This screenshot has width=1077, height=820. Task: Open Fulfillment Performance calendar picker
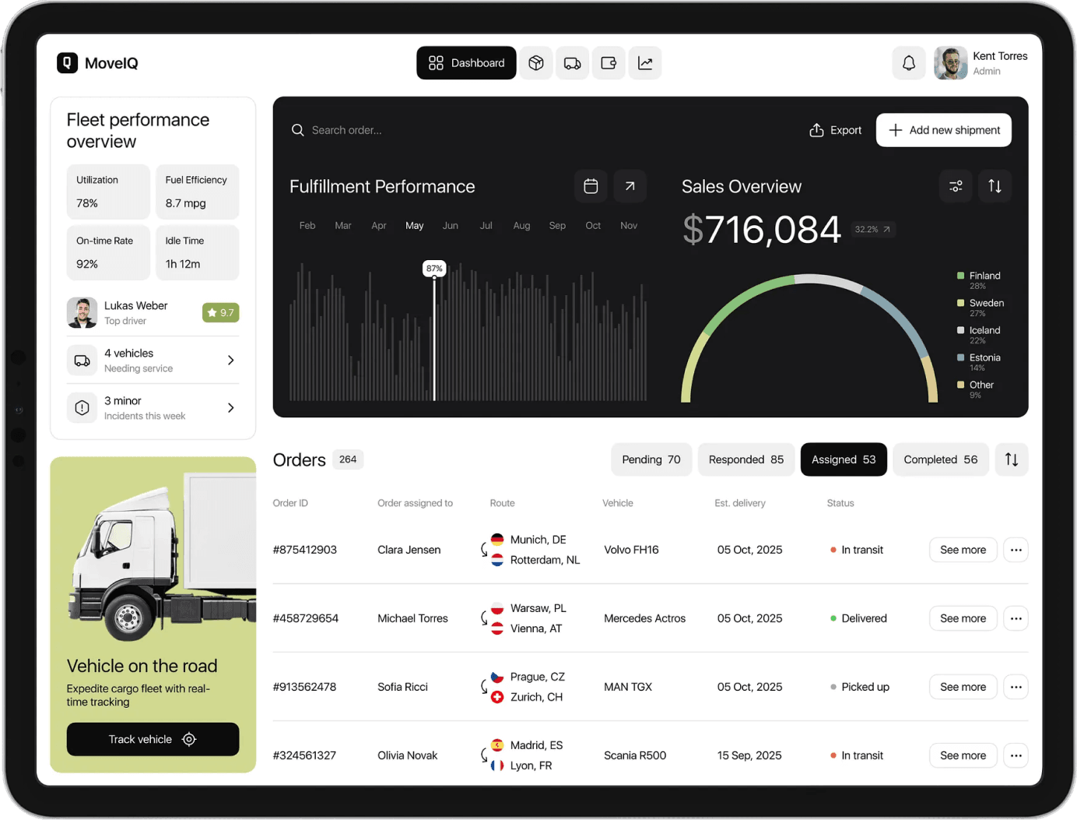click(591, 186)
